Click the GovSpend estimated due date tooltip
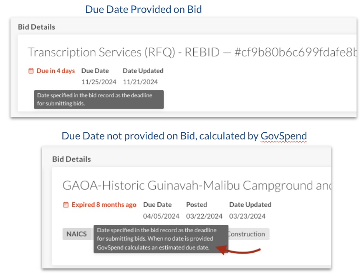The height and width of the screenshot is (278, 364). 161,239
